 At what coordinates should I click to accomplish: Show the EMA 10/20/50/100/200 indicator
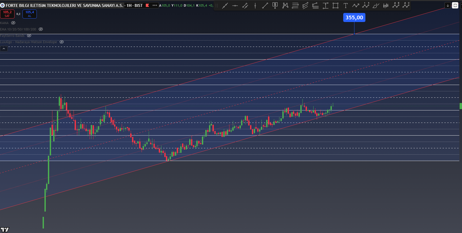tap(41, 29)
